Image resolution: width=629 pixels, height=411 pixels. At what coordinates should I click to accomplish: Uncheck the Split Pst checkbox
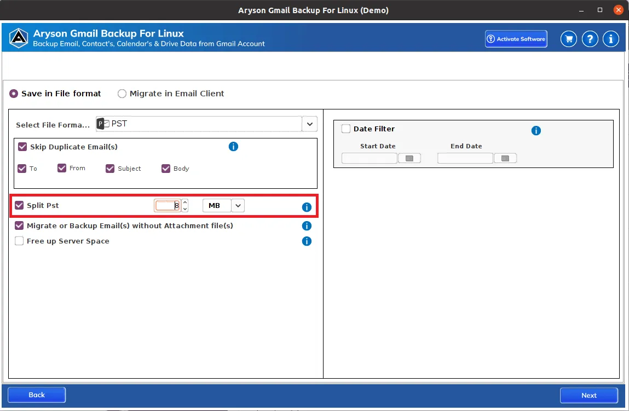(x=19, y=205)
